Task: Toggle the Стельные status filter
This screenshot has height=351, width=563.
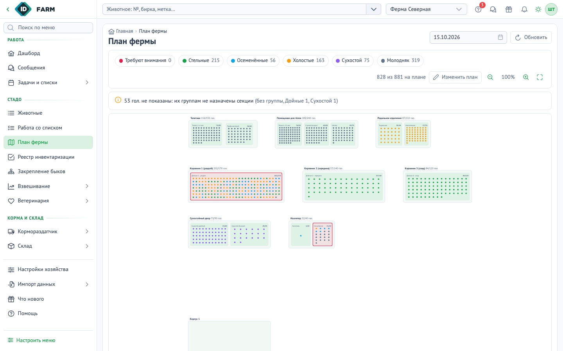Action: click(x=201, y=60)
